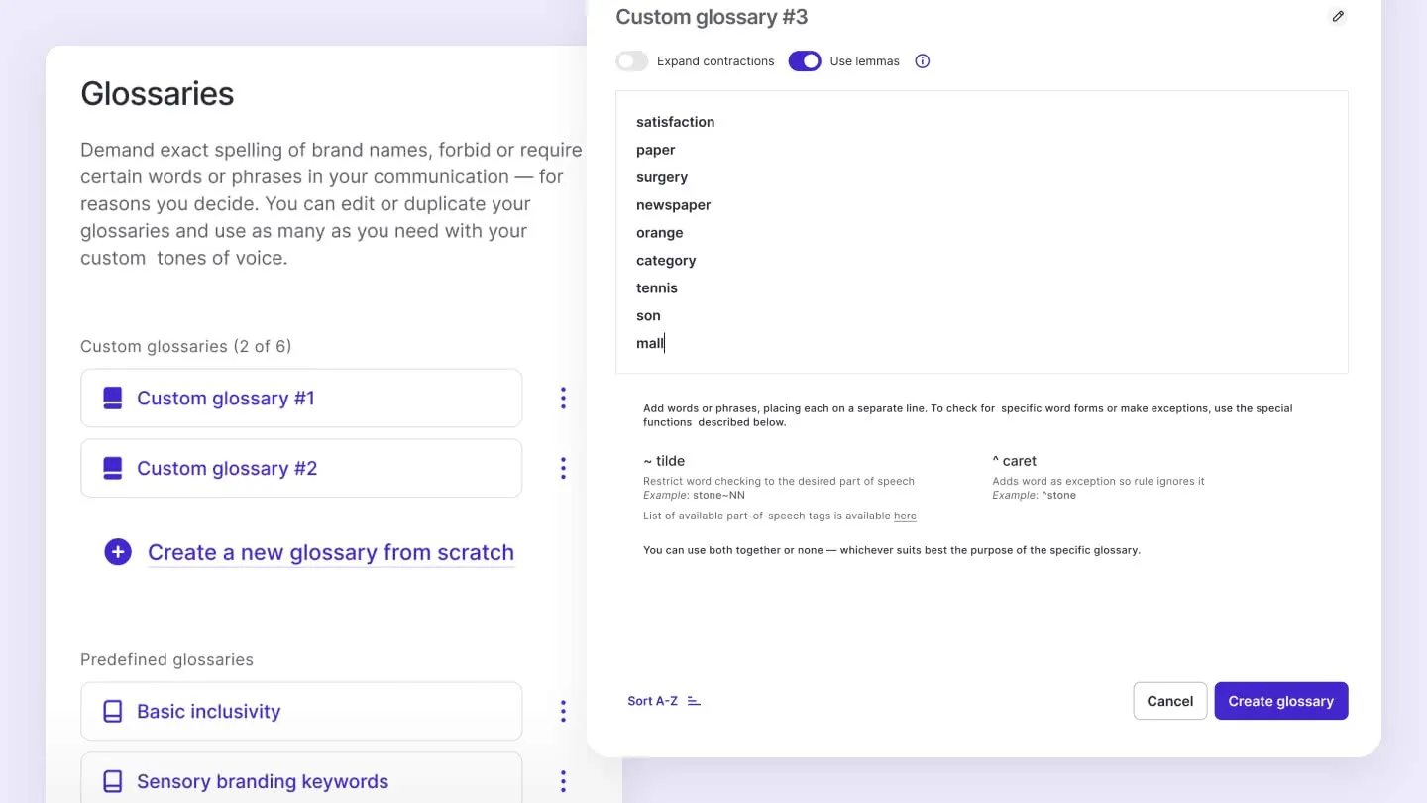Click the book icon beside Custom glossary #2
1427x803 pixels.
(x=112, y=467)
